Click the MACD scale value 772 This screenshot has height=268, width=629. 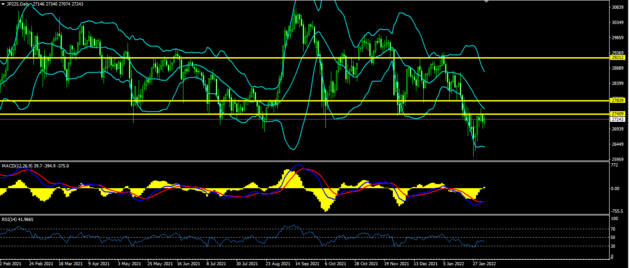click(614, 165)
